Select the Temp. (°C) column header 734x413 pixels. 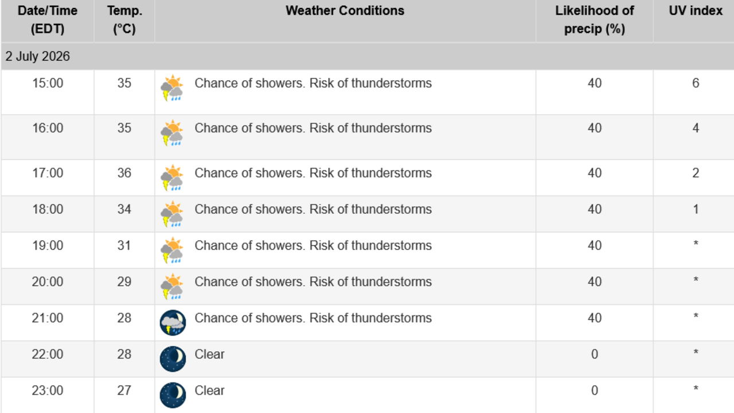(x=124, y=20)
